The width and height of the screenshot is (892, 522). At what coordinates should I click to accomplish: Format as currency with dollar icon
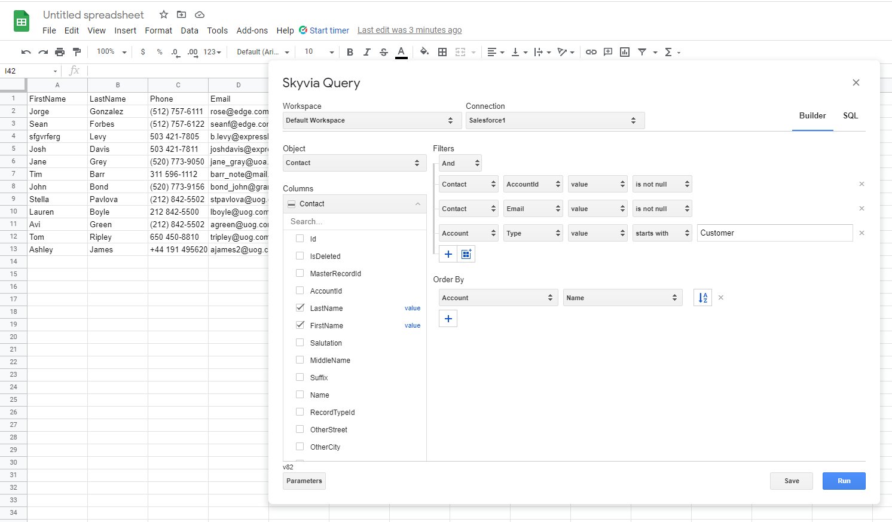(x=143, y=52)
